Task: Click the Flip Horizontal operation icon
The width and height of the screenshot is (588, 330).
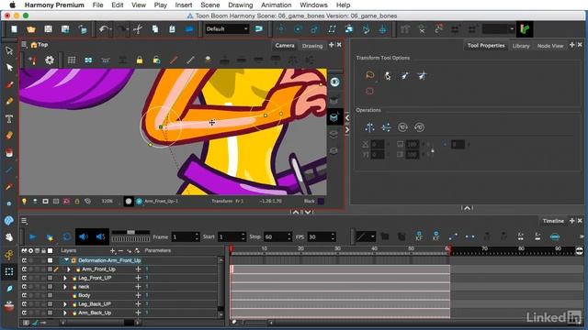Action: 369,127
